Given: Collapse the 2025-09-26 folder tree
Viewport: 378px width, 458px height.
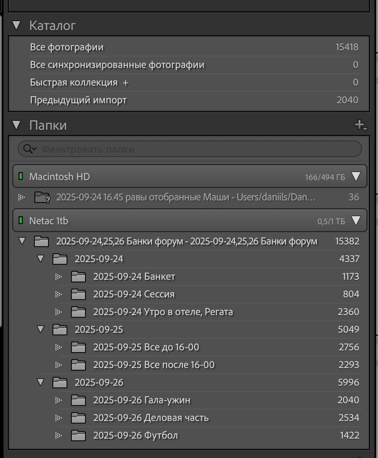Looking at the screenshot, I should pos(41,383).
